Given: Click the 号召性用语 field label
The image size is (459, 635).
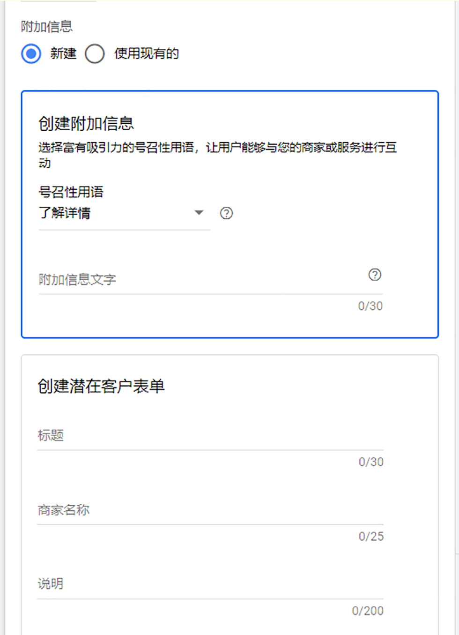Looking at the screenshot, I should (x=71, y=192).
